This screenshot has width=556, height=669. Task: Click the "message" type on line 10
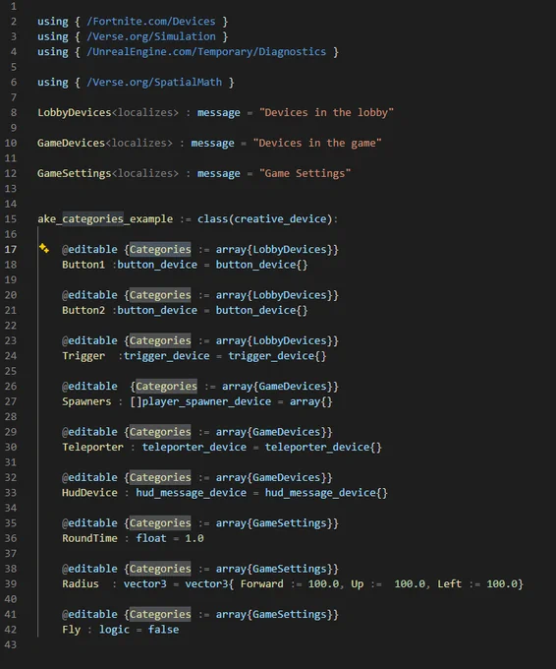(212, 143)
